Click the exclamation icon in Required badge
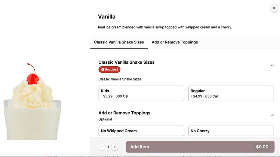280x157 pixels. click(103, 70)
